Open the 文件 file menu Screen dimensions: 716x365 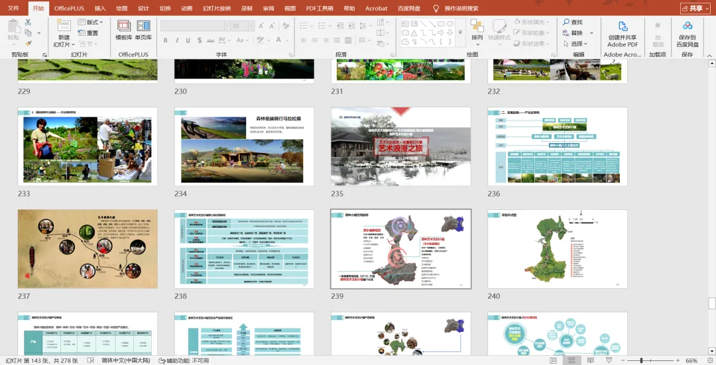(14, 8)
